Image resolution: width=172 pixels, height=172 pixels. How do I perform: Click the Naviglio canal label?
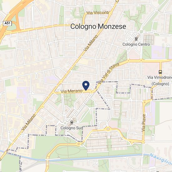coord(161,159)
